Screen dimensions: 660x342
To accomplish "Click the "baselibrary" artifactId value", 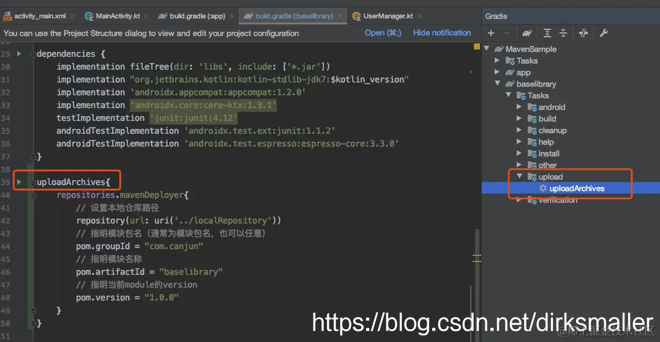I will pyautogui.click(x=190, y=272).
